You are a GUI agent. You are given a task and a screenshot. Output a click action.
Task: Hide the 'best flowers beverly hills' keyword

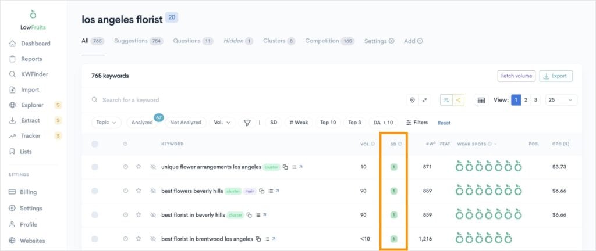[153, 191]
